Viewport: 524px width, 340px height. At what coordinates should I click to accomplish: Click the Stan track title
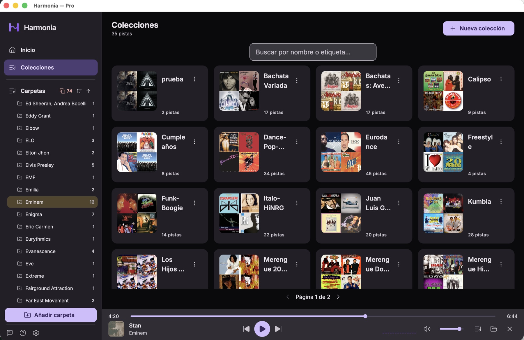135,325
